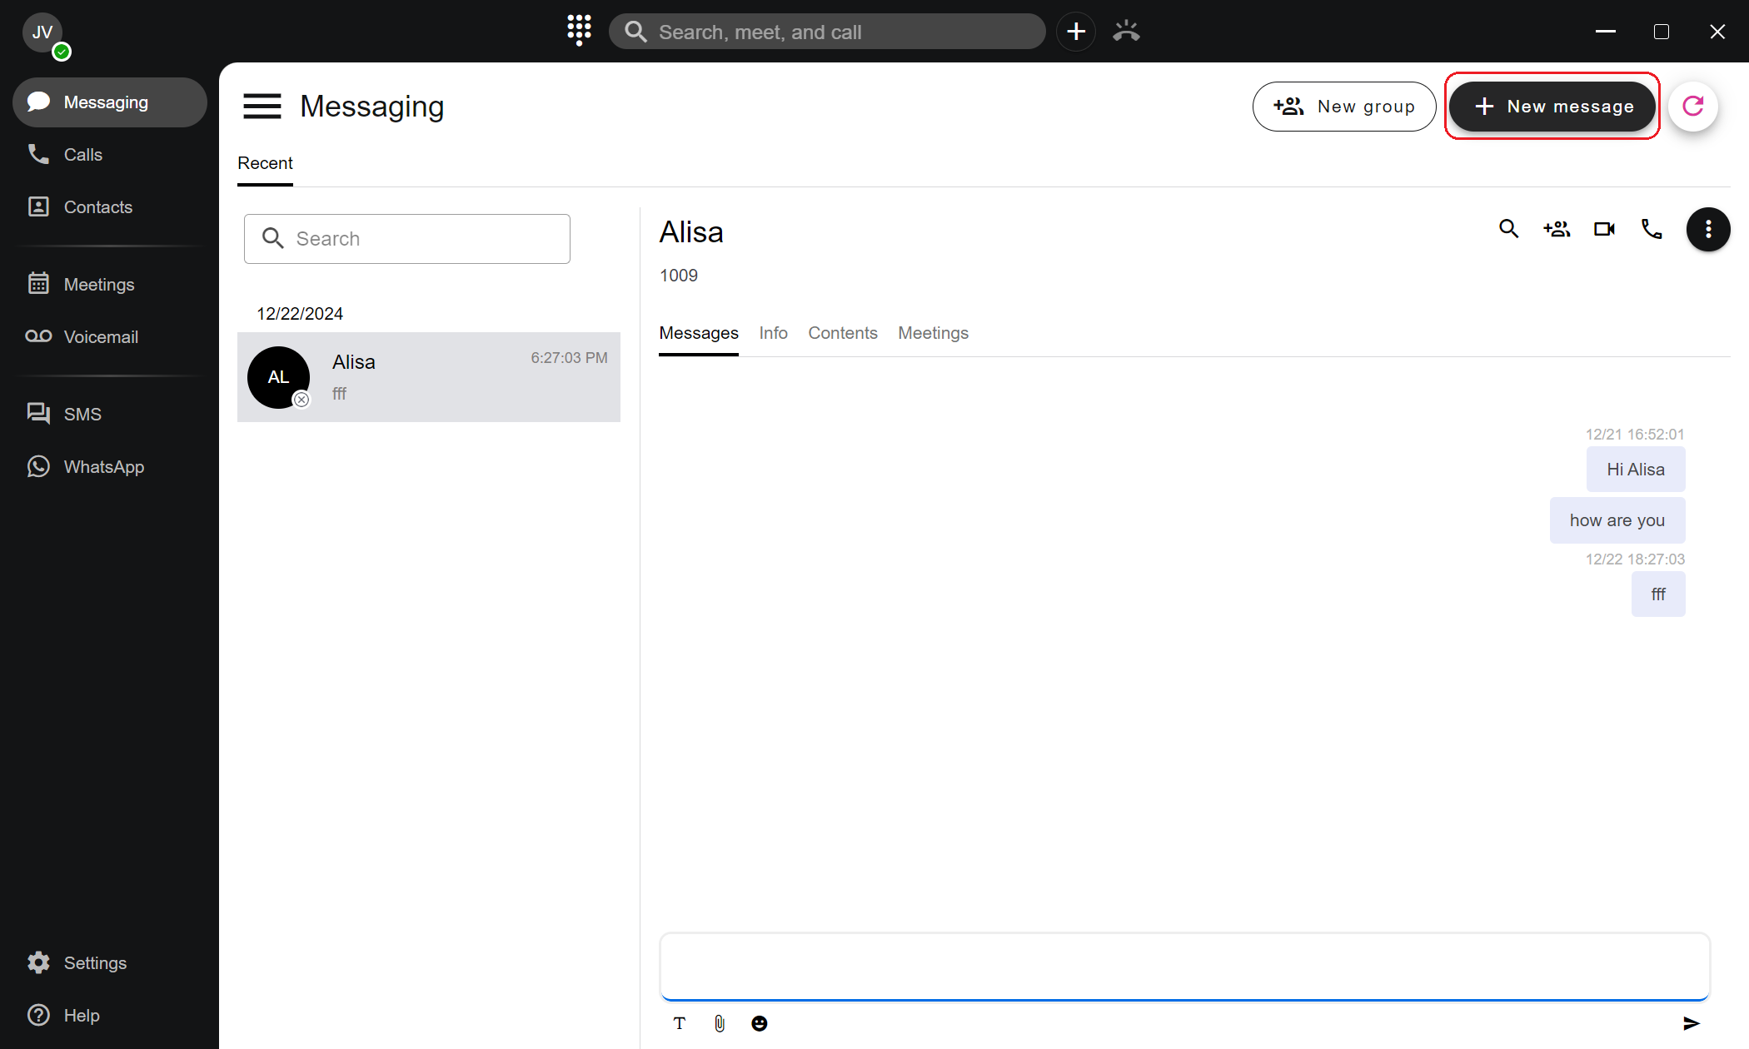Send the message with the arrow icon
Image resolution: width=1749 pixels, height=1049 pixels.
click(x=1691, y=1023)
